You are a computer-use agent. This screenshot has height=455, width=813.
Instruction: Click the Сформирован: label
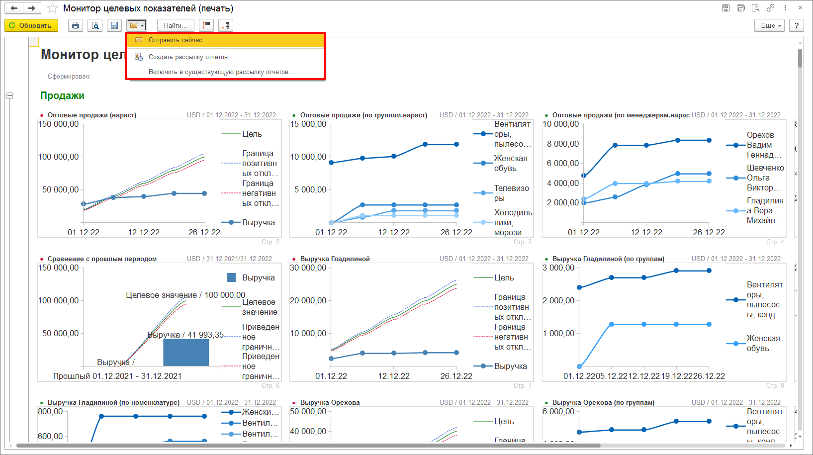[x=69, y=77]
